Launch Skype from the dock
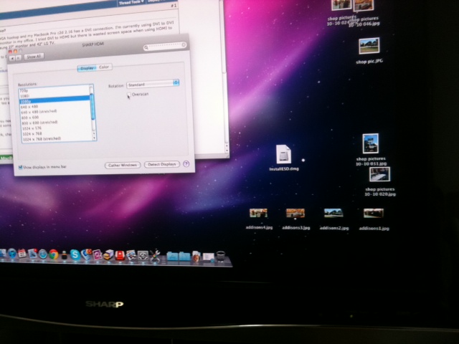The height and width of the screenshot is (344, 459). click(75, 255)
